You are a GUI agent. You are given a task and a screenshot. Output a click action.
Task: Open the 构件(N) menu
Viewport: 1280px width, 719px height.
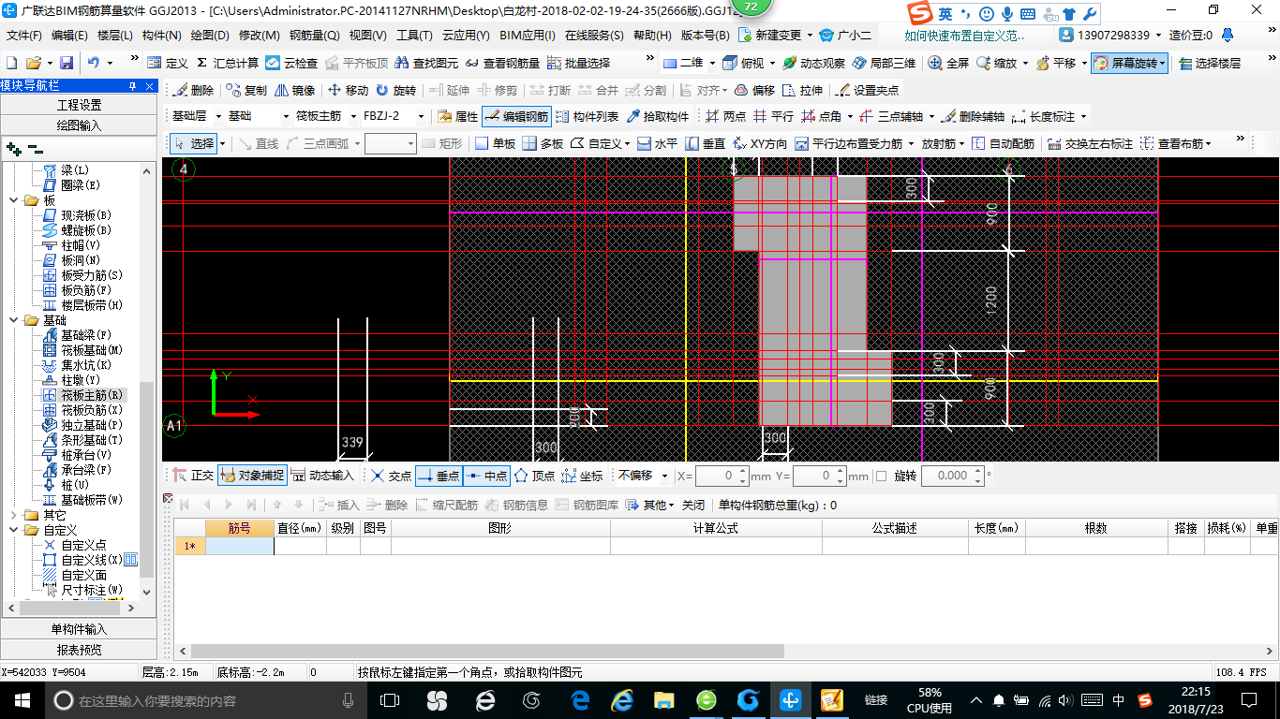click(162, 35)
